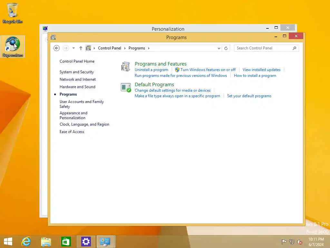Switch to PC settings gear on taskbar

[86, 242]
